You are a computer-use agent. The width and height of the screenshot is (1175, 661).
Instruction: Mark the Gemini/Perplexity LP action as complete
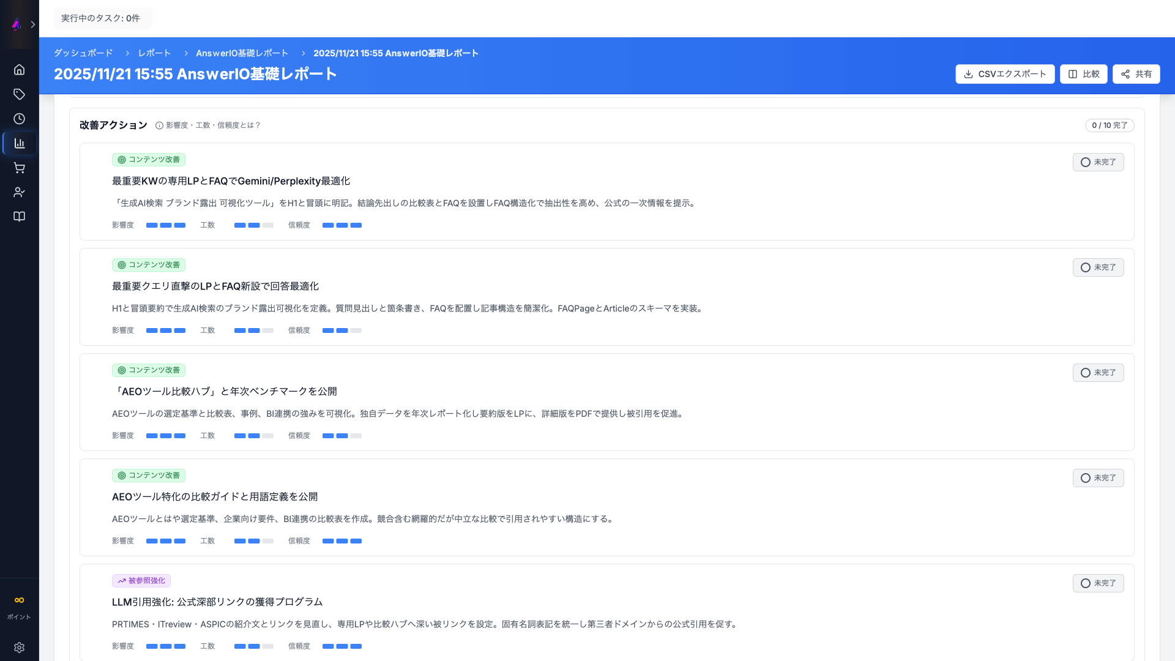point(1098,162)
